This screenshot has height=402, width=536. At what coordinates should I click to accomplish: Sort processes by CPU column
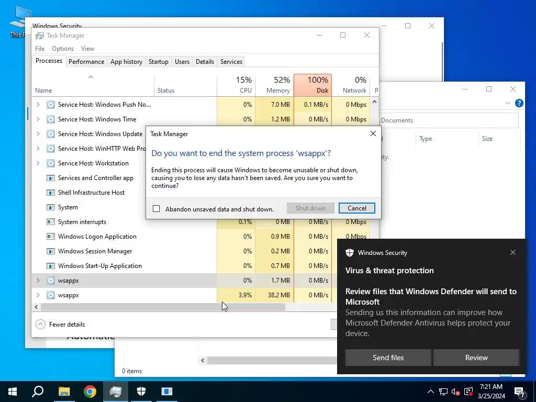(x=236, y=85)
